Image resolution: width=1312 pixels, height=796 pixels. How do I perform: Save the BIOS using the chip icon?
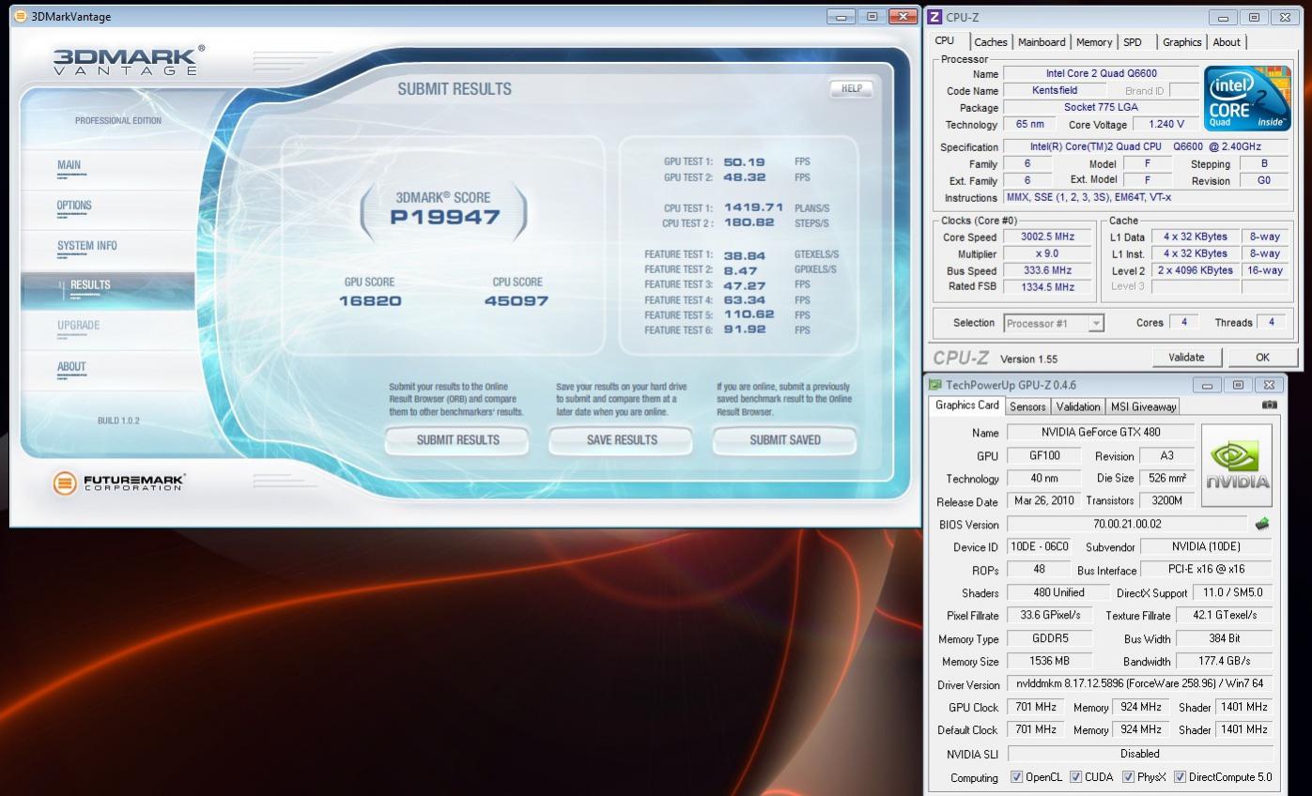1262,524
